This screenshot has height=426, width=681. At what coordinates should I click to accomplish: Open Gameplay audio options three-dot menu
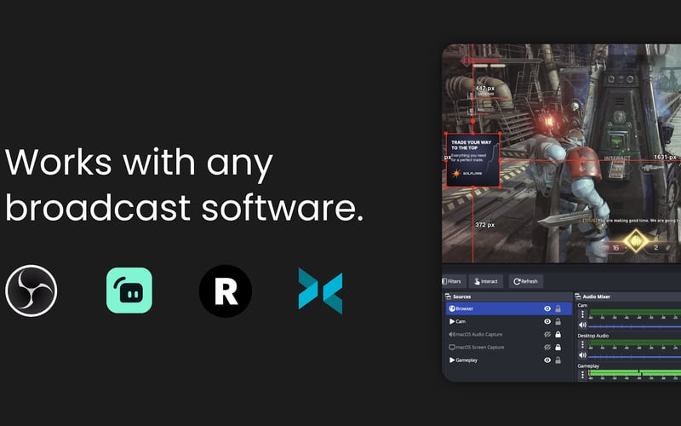(582, 375)
